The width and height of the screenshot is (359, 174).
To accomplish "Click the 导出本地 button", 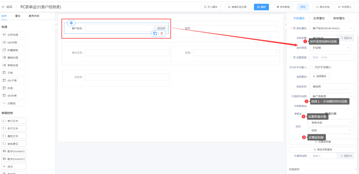I will pyautogui.click(x=323, y=7).
